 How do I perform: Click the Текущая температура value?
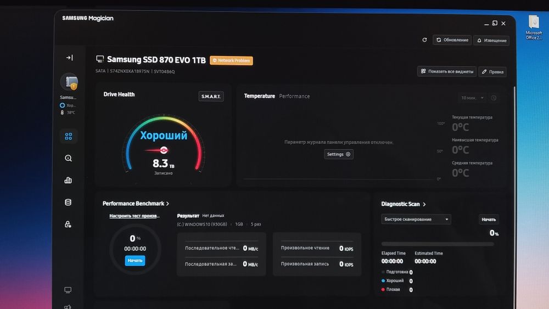point(461,127)
